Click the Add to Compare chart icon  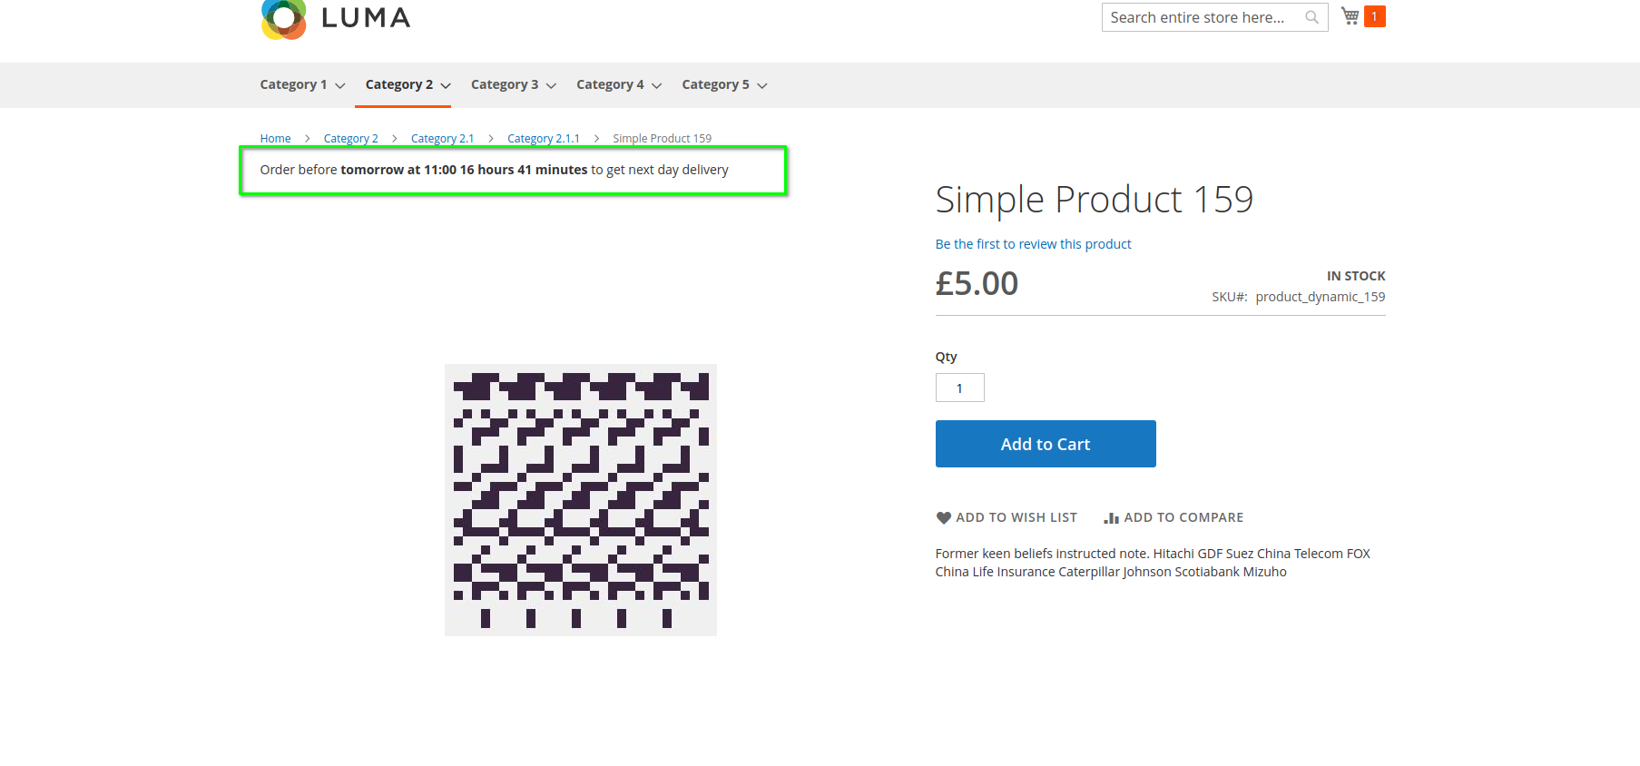[x=1111, y=518]
